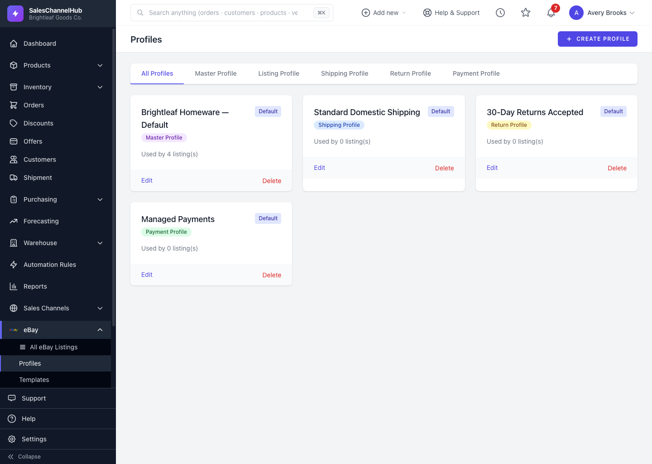The width and height of the screenshot is (652, 464).
Task: Click the eBay logo icon
Action: coord(14,330)
